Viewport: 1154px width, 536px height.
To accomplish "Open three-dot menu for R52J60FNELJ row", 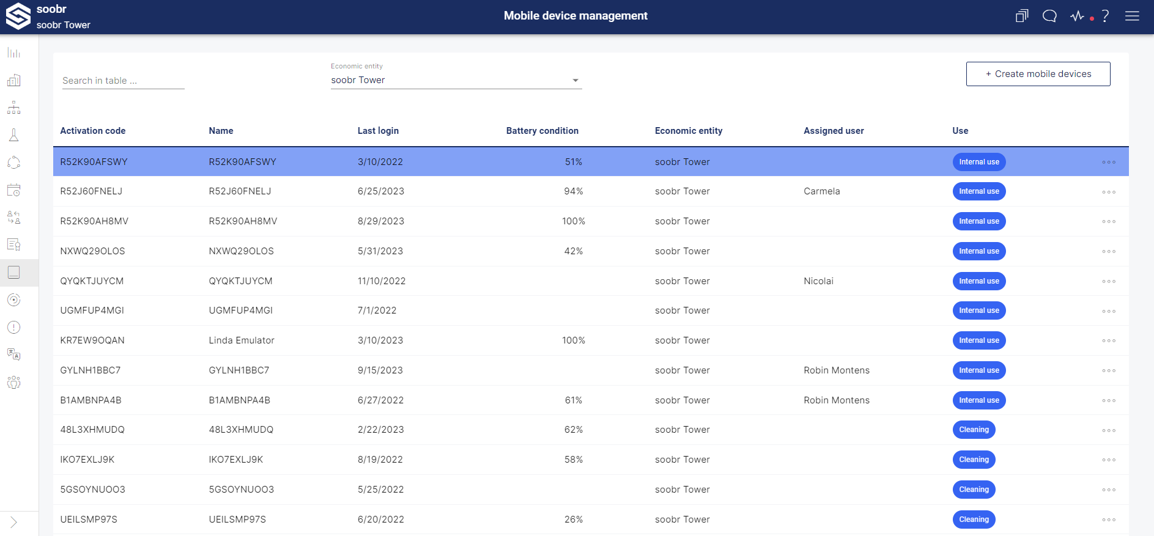I will coord(1109,192).
